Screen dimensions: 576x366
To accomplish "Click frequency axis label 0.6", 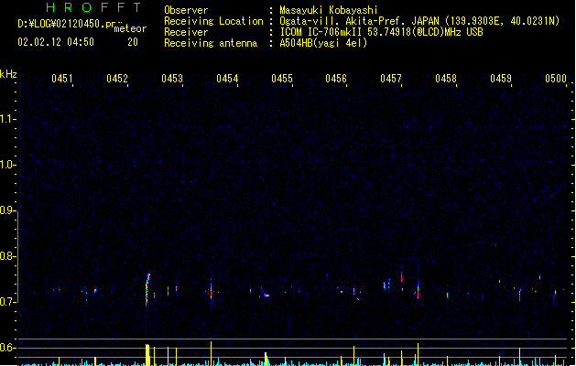I will (7, 348).
